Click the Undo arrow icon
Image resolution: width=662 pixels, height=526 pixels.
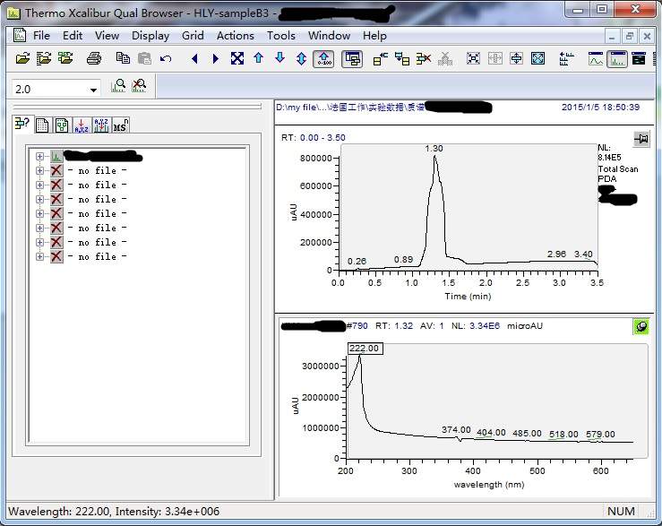tap(166, 58)
